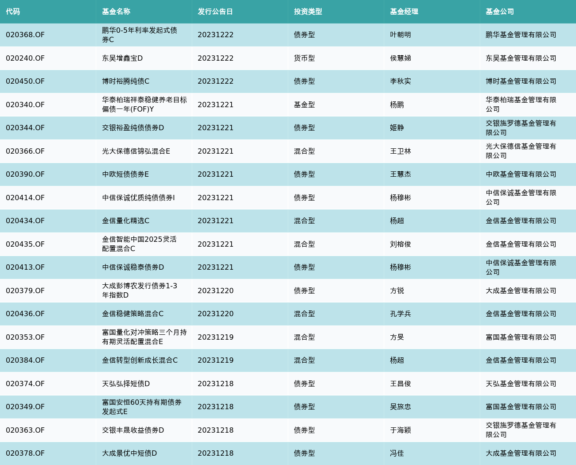Select fund code 020353.OF
The image size is (576, 465).
25,337
